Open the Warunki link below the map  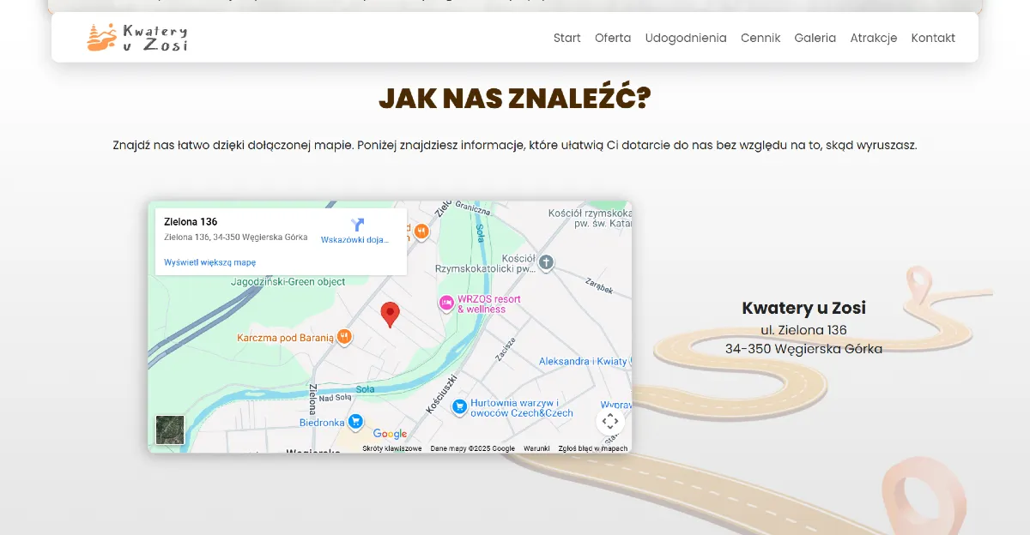click(x=538, y=448)
